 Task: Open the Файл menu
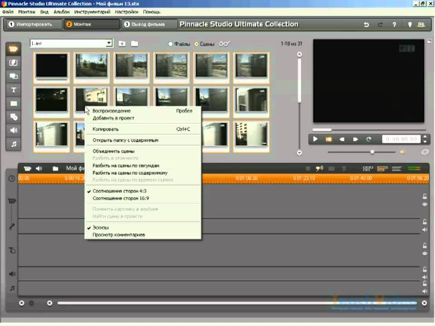(x=8, y=12)
